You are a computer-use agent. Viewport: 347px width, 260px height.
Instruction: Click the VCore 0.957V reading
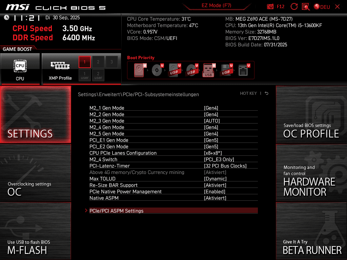pyautogui.click(x=142, y=32)
